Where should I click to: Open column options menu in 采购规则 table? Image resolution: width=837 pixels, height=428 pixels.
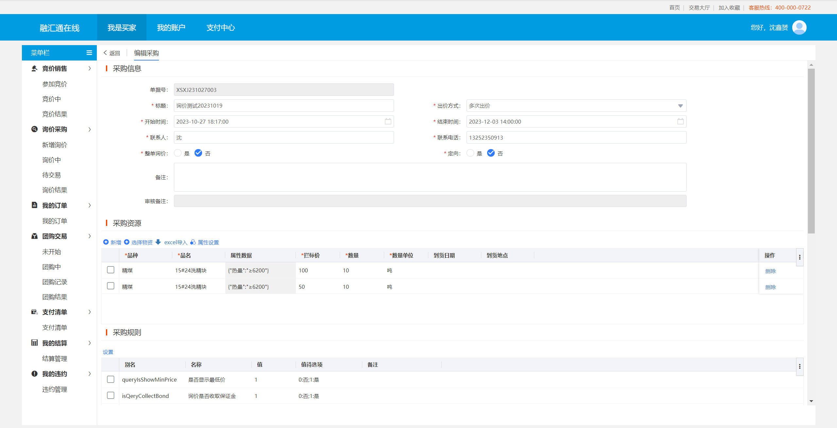800,366
